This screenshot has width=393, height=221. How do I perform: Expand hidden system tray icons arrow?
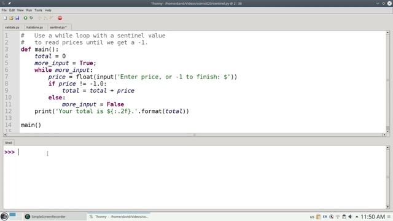click(x=357, y=217)
